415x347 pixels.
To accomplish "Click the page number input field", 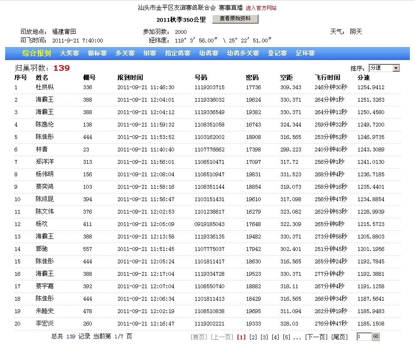I will (x=364, y=337).
